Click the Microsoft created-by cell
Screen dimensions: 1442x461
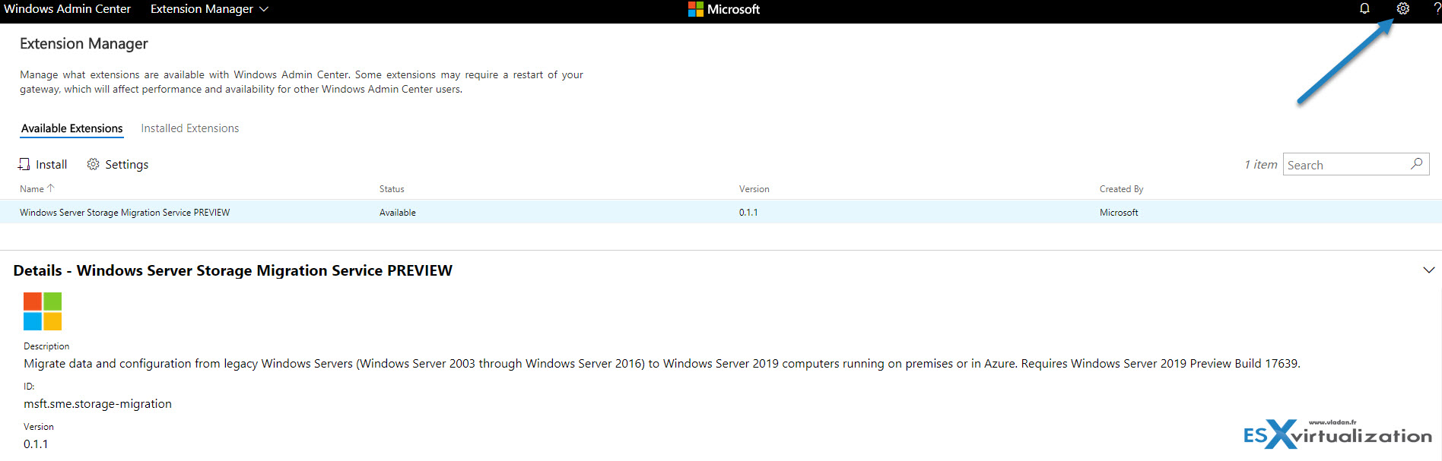(1119, 213)
